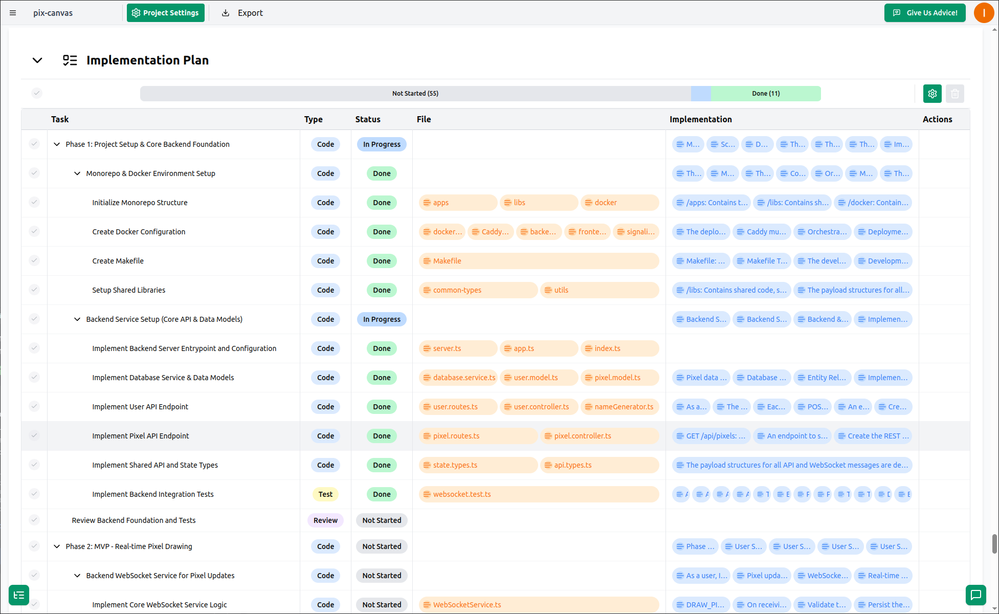Open the chat bubble icon bottom-right

pyautogui.click(x=976, y=595)
